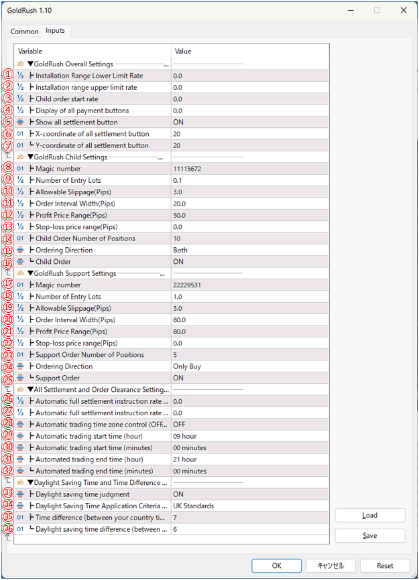Click the integer icon beside X-coordinate of all settlement button
The width and height of the screenshot is (419, 580).
point(20,134)
